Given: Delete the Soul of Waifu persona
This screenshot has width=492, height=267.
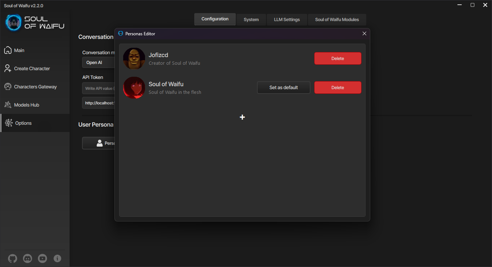Looking at the screenshot, I should pos(338,88).
